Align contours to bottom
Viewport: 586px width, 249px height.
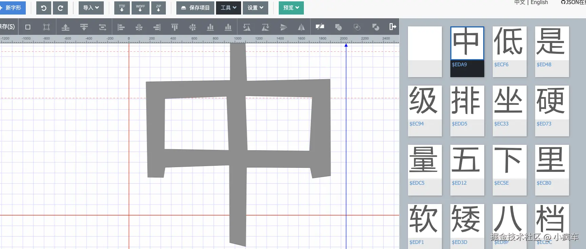click(x=210, y=27)
